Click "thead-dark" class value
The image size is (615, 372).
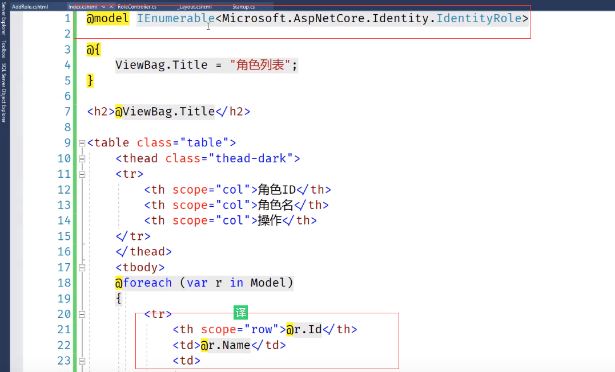[251, 158]
